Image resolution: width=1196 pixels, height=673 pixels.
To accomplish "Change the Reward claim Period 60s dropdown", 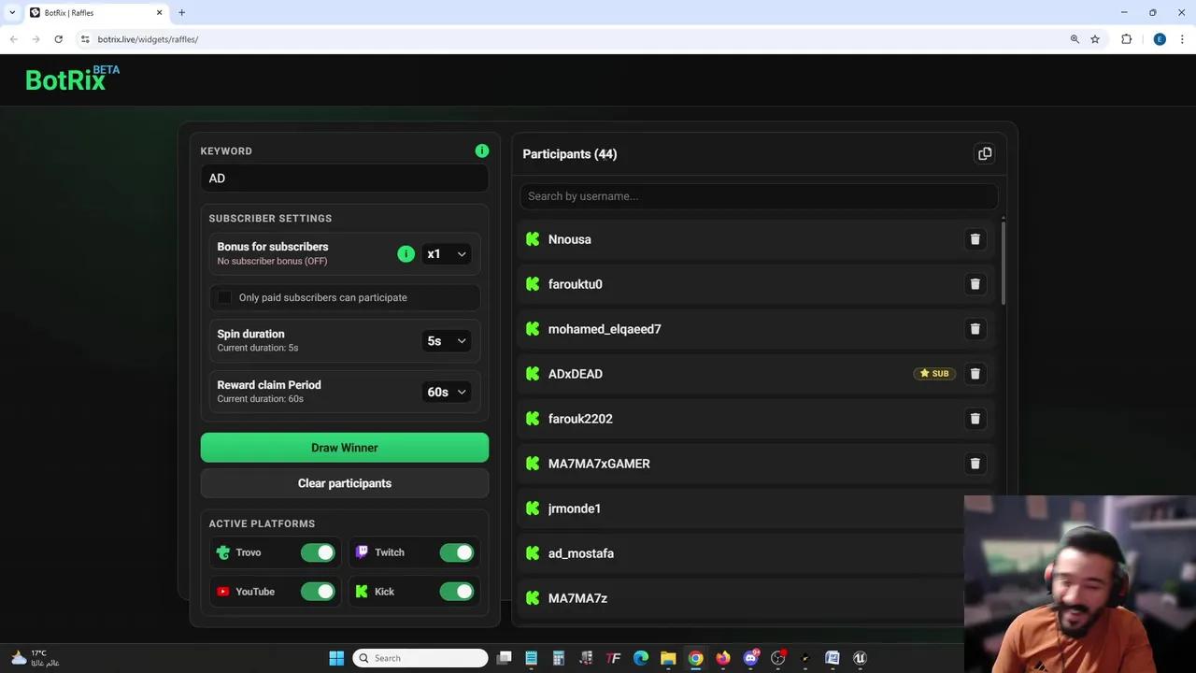I will (446, 393).
